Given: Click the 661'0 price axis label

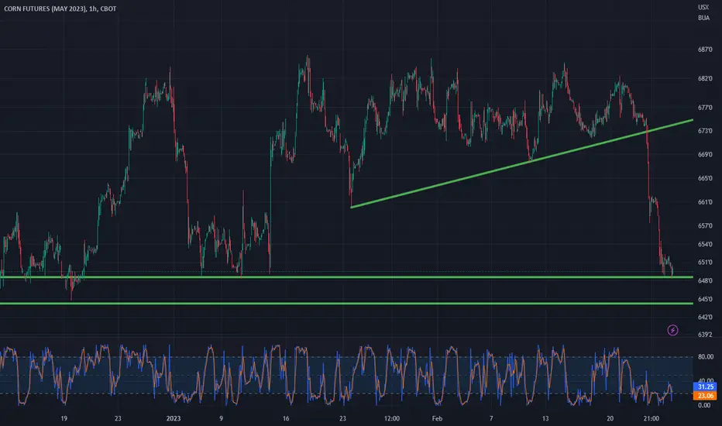Looking at the screenshot, I should [705, 202].
